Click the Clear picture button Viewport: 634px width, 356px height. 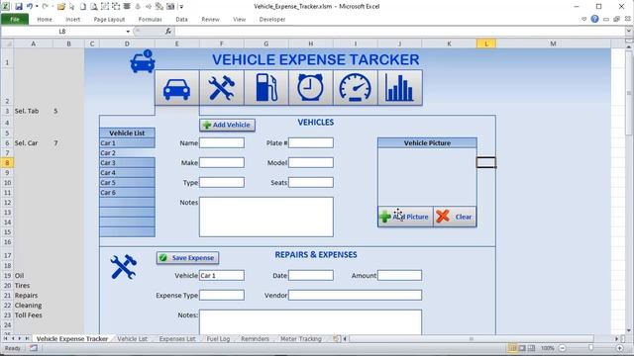coord(455,217)
